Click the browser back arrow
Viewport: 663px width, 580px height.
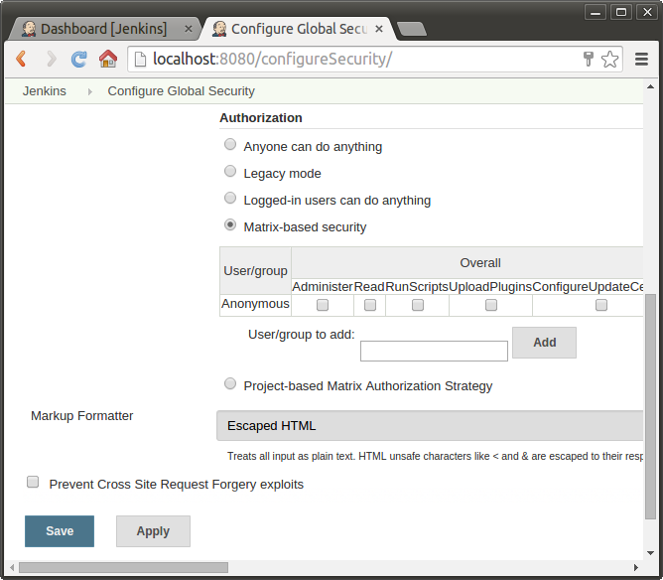21,59
